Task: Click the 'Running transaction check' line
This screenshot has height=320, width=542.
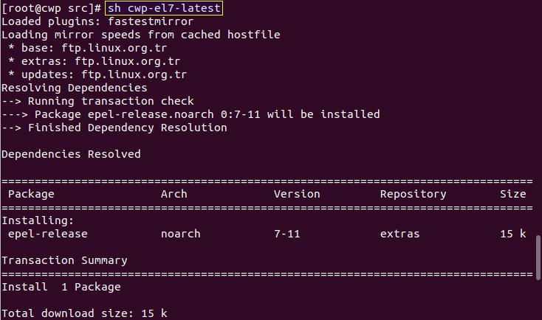Action: (x=97, y=101)
